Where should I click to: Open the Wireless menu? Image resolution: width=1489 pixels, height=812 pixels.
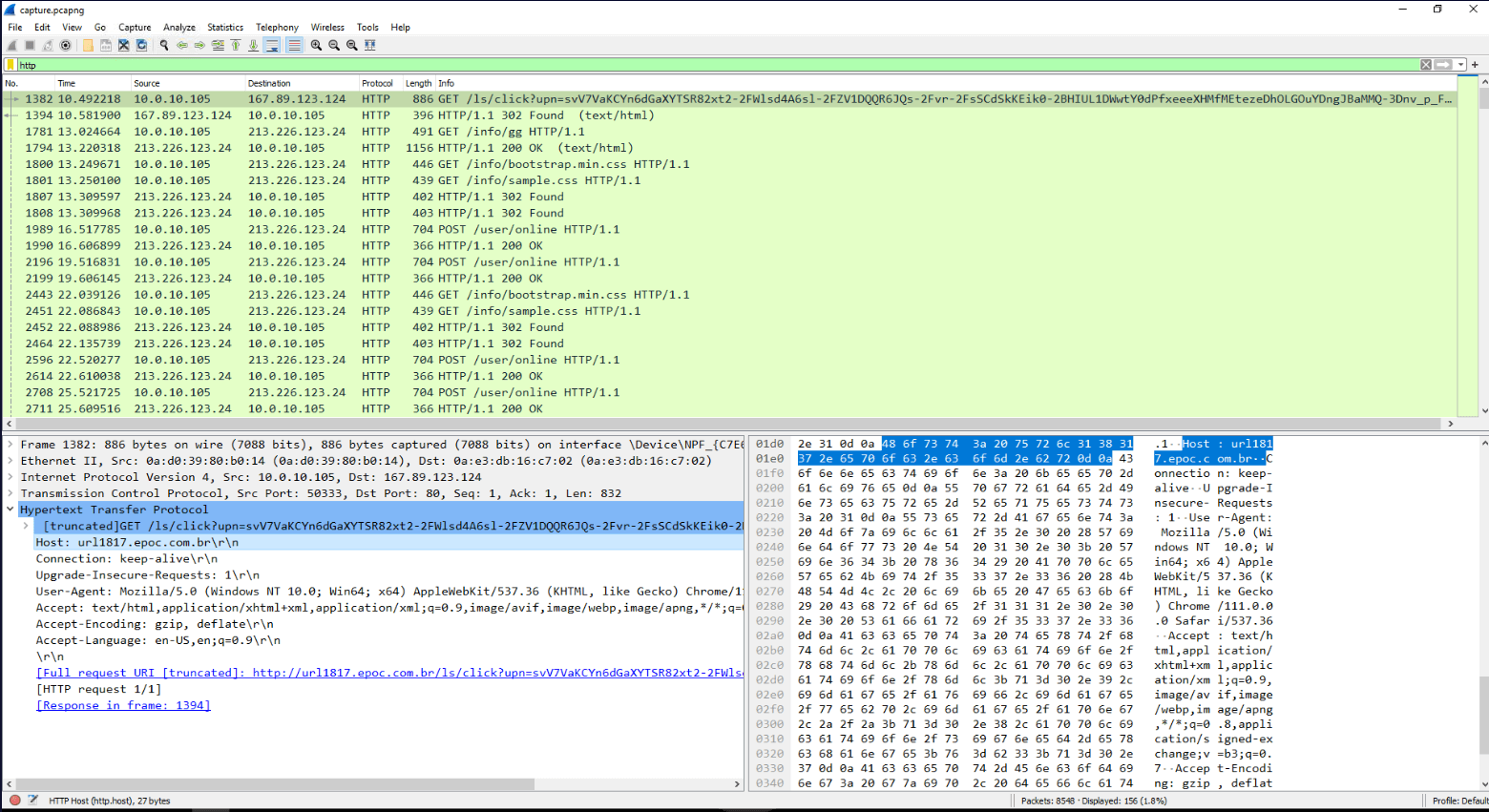[x=327, y=28]
